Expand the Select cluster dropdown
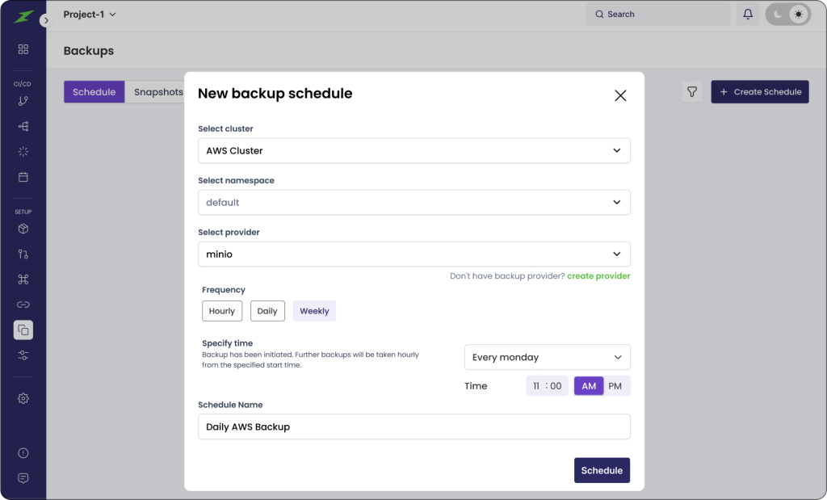The image size is (827, 500). point(413,151)
